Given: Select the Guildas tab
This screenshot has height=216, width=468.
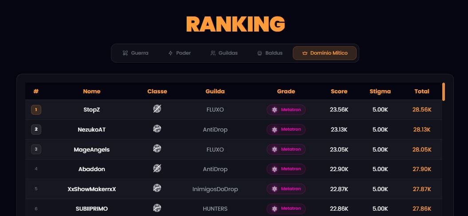Looking at the screenshot, I should click(224, 53).
